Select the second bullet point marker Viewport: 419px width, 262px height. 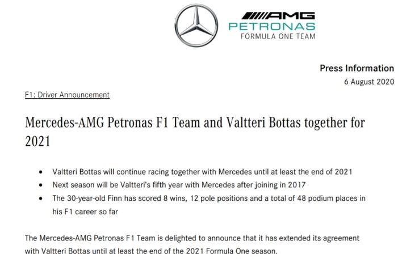click(40, 185)
